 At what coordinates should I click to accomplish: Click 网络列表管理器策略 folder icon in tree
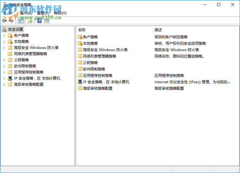(x=10, y=54)
